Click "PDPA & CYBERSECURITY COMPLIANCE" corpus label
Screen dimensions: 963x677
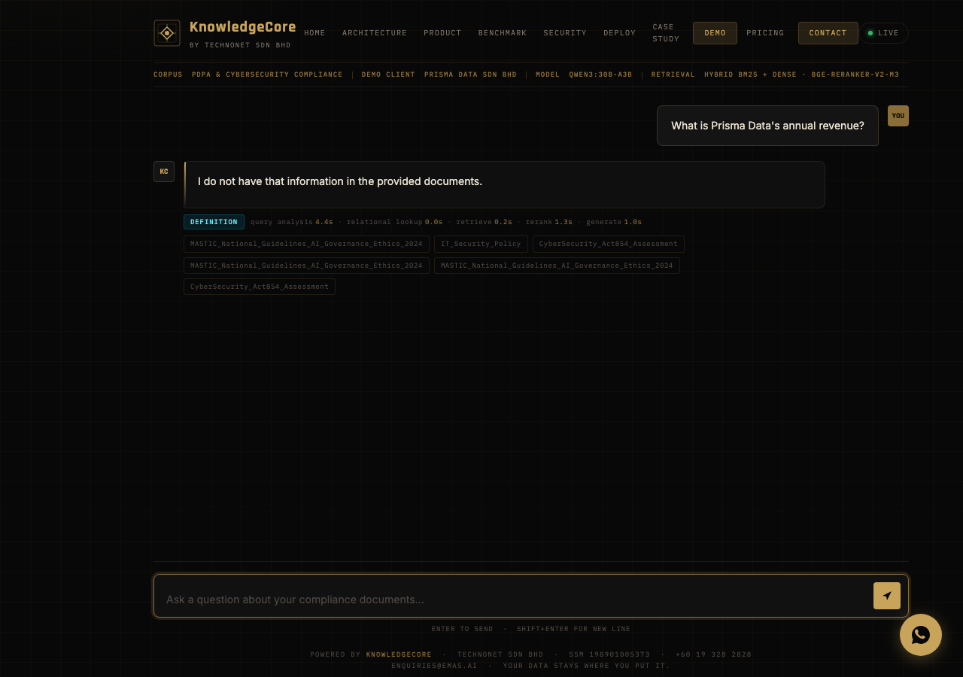tap(267, 74)
